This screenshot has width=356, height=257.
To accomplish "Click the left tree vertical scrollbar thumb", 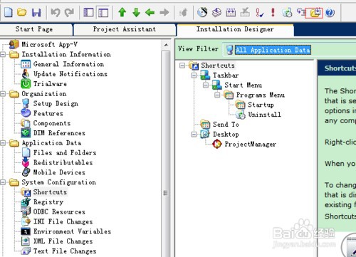I will pyautogui.click(x=166, y=154).
